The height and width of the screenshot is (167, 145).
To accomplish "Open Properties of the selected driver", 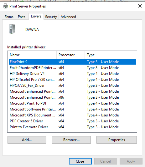I will [x=117, y=140].
